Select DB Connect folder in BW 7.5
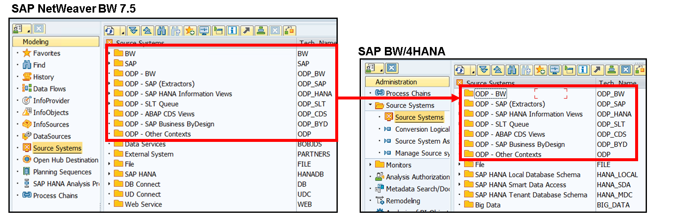The width and height of the screenshot is (673, 217). pos(137,184)
